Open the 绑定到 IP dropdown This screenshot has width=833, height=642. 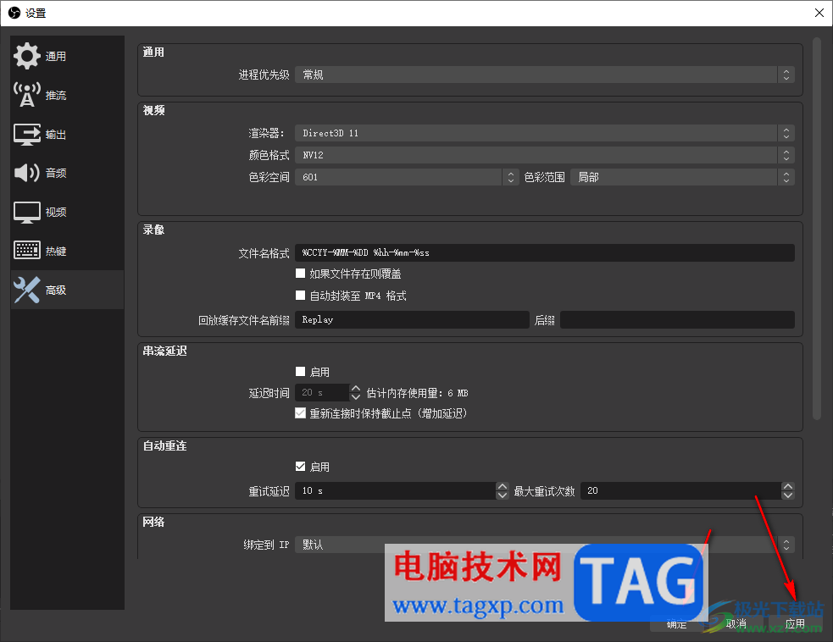(545, 545)
